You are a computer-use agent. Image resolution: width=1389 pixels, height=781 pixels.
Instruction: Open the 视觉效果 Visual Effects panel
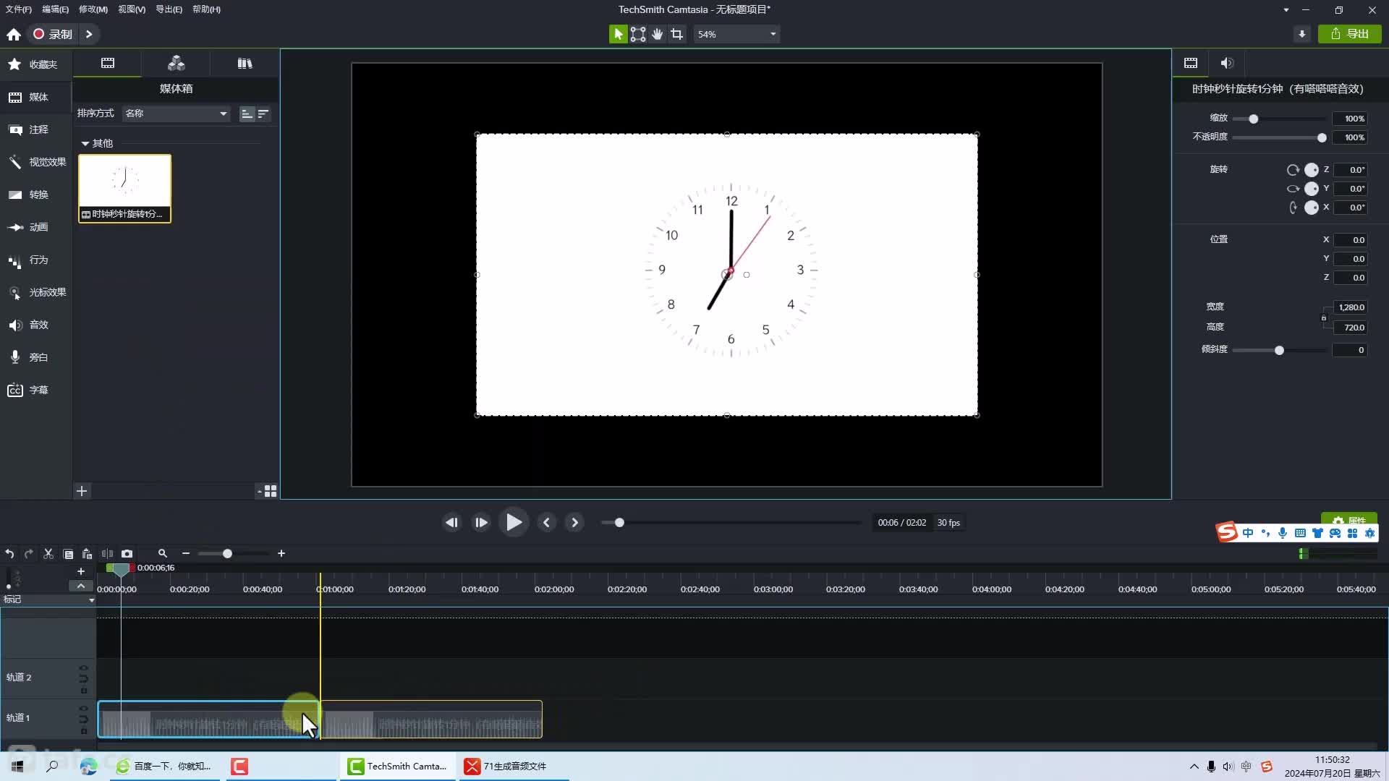pyautogui.click(x=36, y=162)
